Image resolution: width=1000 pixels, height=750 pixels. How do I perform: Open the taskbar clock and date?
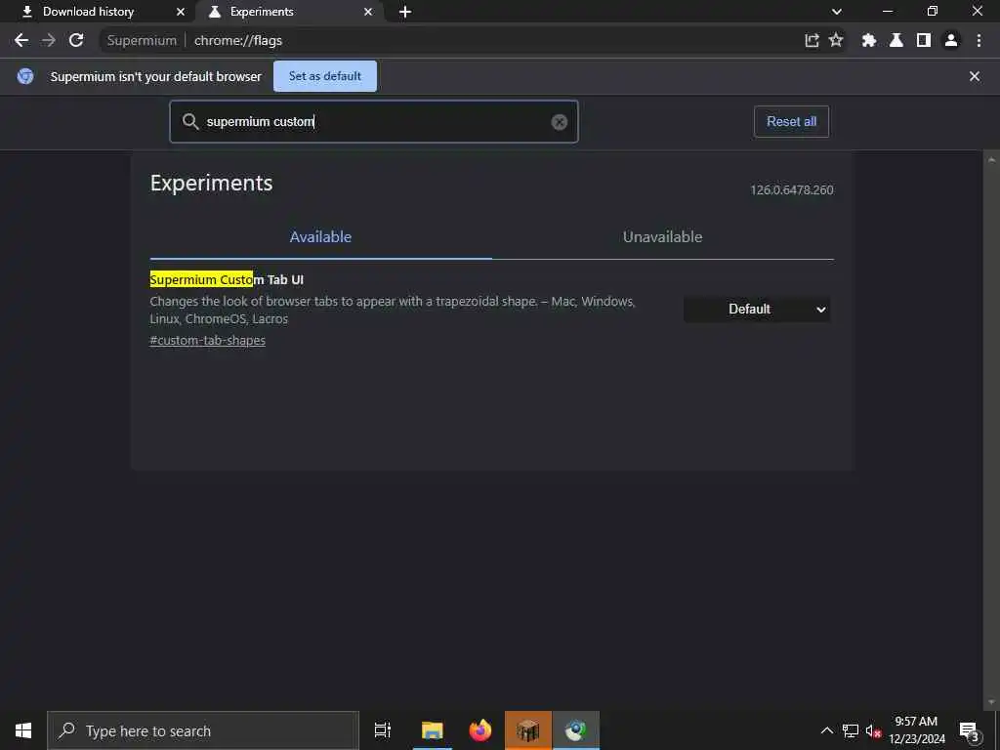tap(916, 730)
